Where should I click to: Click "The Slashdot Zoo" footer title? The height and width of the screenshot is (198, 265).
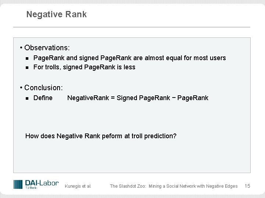(x=173, y=186)
